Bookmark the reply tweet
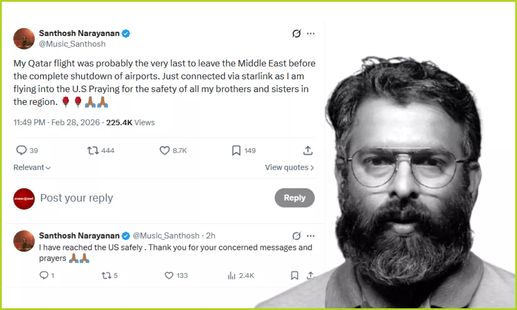 [294, 275]
